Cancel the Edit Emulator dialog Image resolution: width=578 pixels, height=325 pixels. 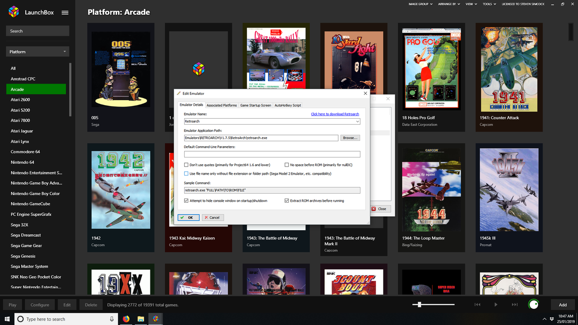213,217
